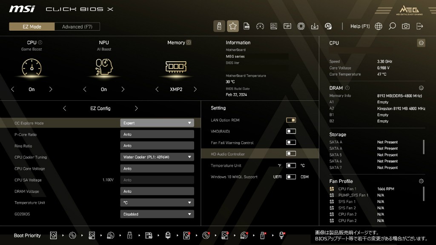Click the Storage list scrollbar
This screenshot has width=436, height=245.
pyautogui.click(x=424, y=147)
